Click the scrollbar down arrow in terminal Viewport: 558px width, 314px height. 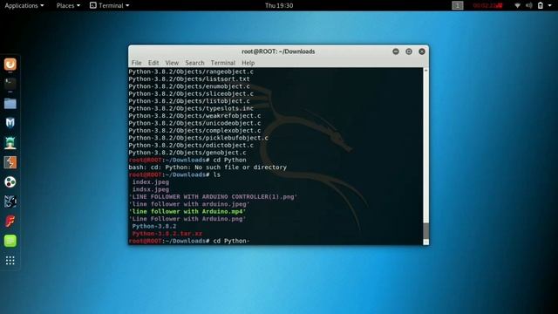(x=426, y=242)
